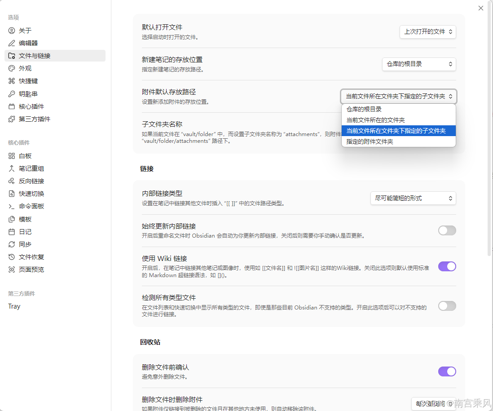
Task: Open the 默认打开文件 dropdown
Action: (x=427, y=32)
